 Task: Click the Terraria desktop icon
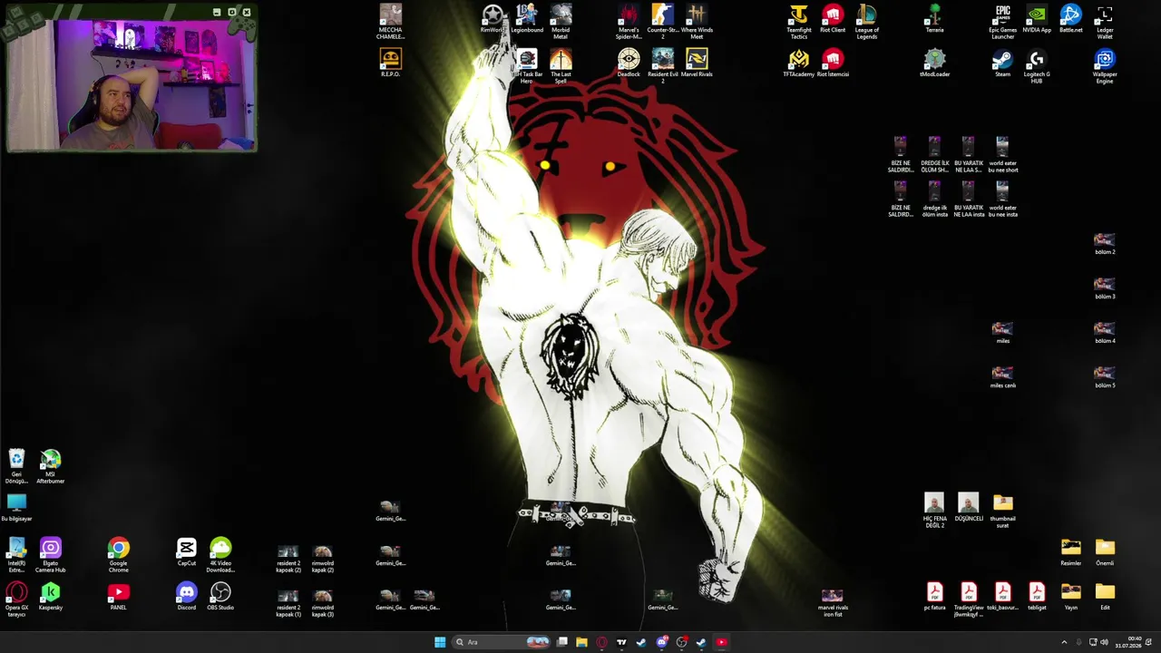pos(935,19)
